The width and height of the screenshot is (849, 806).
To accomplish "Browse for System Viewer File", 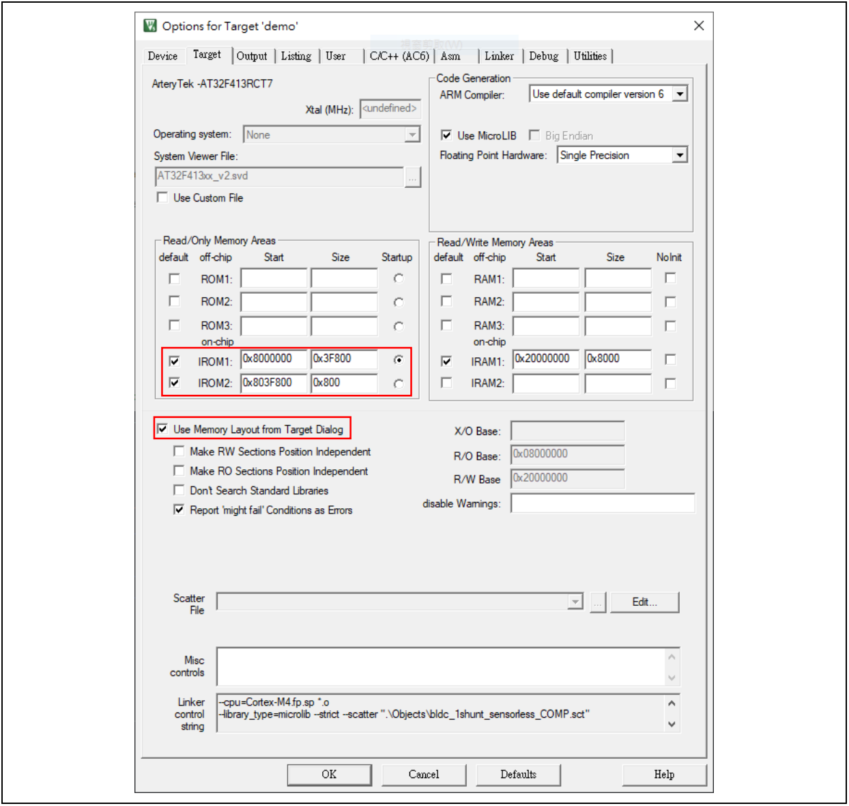I will tap(413, 178).
